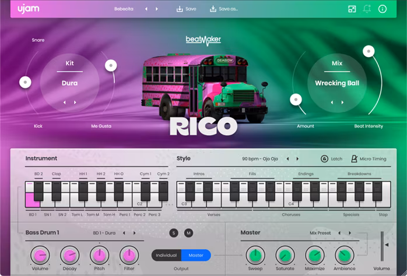Click the Save as... button label
Viewport: 407px width, 276px height.
coord(228,9)
